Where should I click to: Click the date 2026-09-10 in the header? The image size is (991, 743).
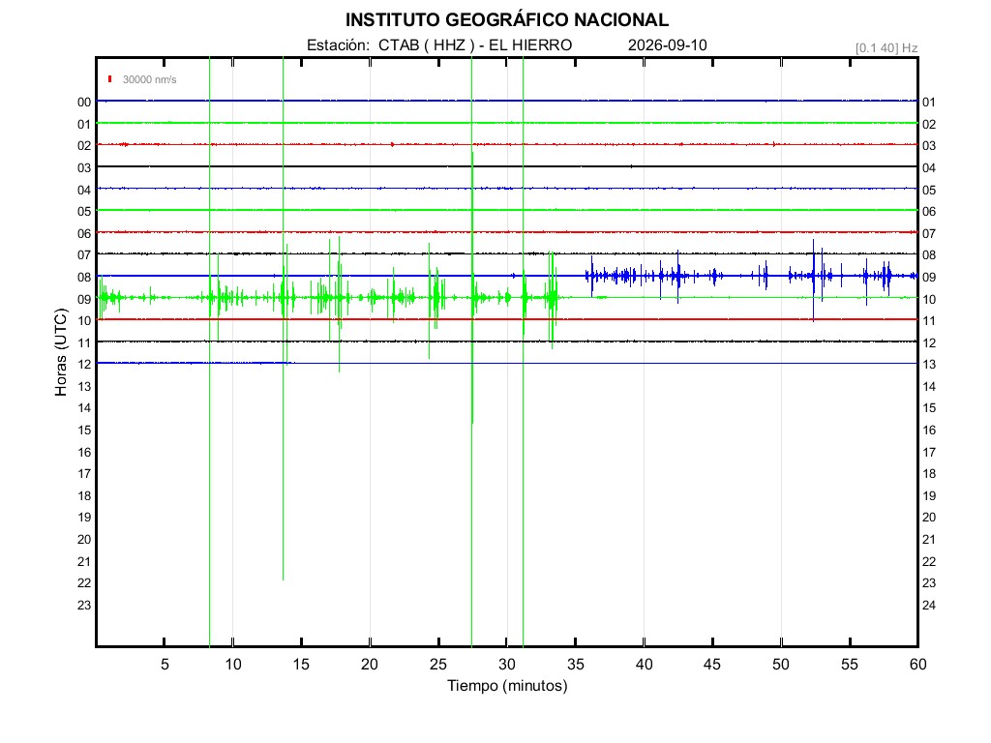(668, 45)
